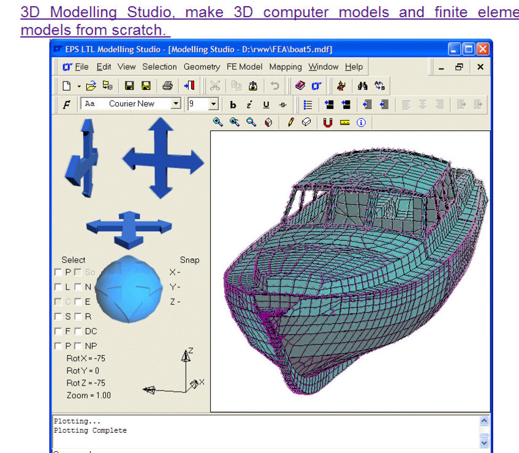Tick the DC select checkbox
519x453 pixels.
coord(78,331)
